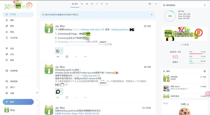210x115 pixels.
Task: Open notification widget settings gear
Action: (205, 71)
